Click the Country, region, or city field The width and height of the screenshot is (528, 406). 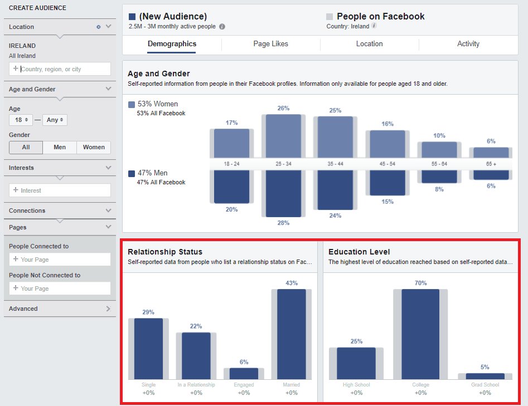pyautogui.click(x=64, y=69)
